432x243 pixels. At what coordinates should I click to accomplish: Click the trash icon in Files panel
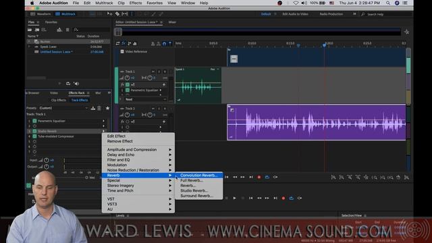pos(67,30)
